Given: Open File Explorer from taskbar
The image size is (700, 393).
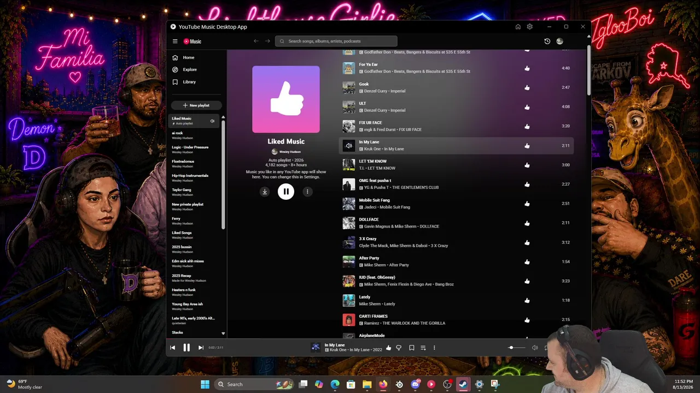Looking at the screenshot, I should pos(367,384).
